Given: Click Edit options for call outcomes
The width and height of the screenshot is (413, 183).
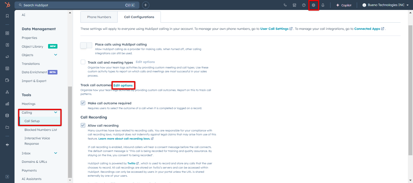Looking at the screenshot, I should (x=123, y=85).
